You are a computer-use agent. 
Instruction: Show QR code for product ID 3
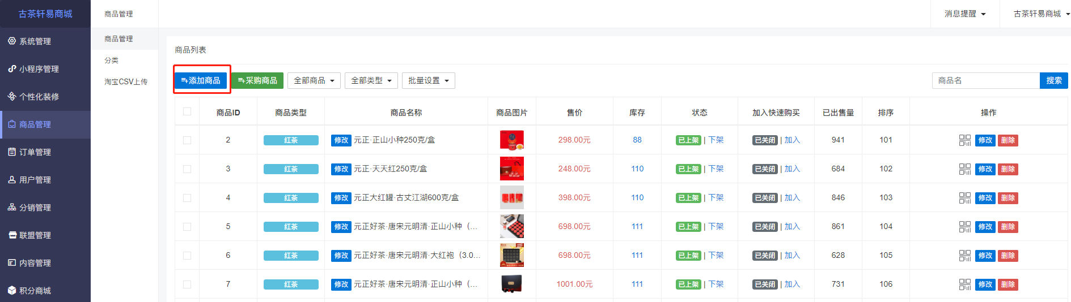pyautogui.click(x=965, y=169)
